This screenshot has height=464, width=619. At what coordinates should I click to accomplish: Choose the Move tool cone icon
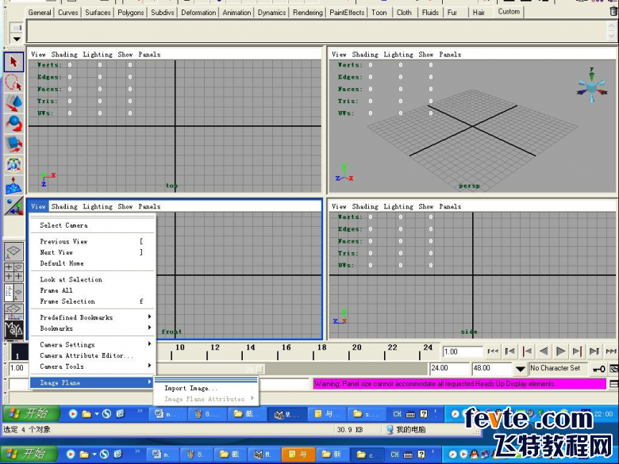coord(13,103)
